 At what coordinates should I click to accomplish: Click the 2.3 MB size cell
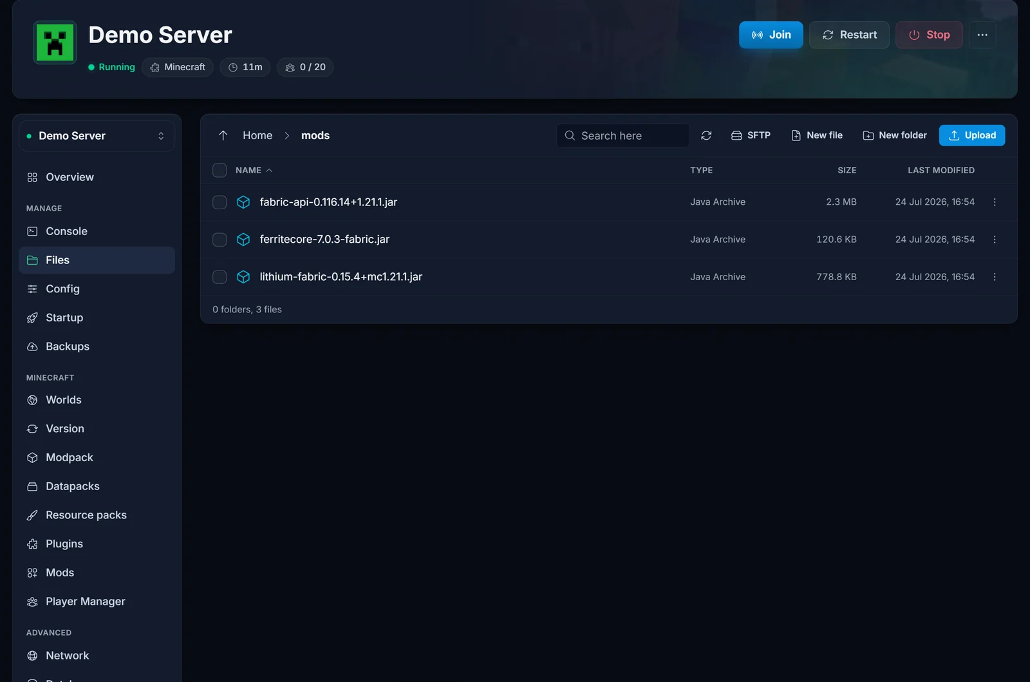pyautogui.click(x=841, y=202)
